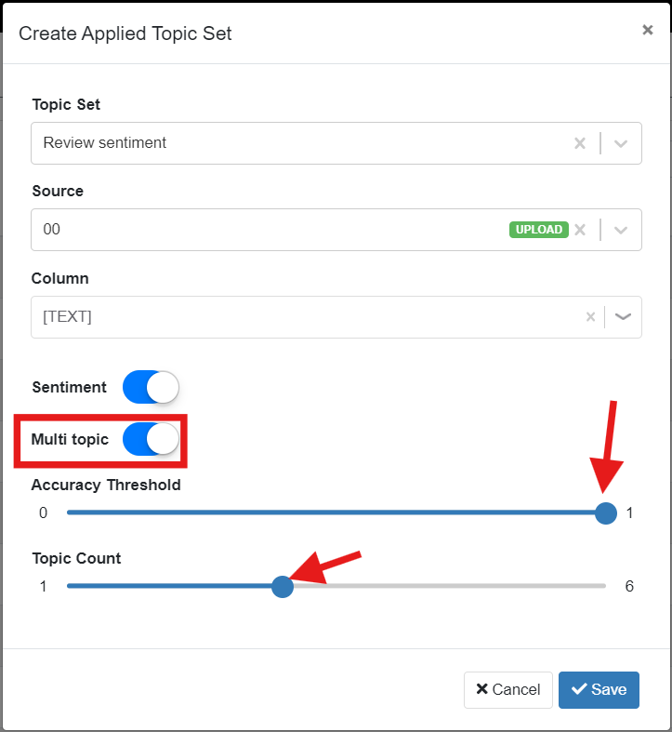Open the Source dropdown chevron
The width and height of the screenshot is (672, 732).
(x=620, y=230)
